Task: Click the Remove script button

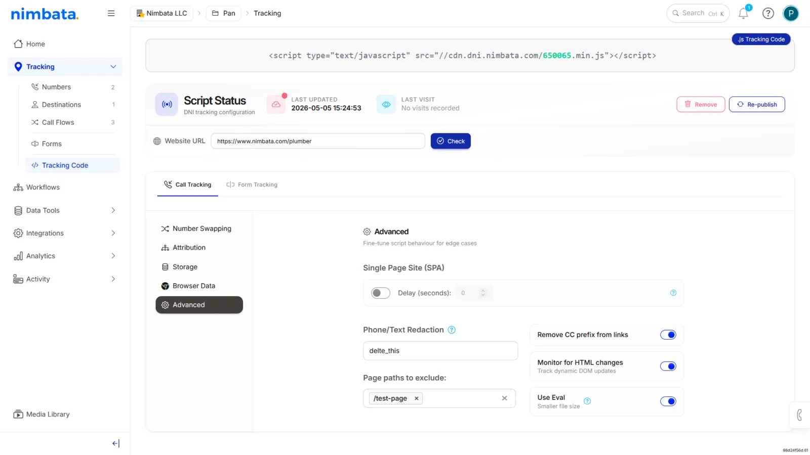Action: (701, 104)
